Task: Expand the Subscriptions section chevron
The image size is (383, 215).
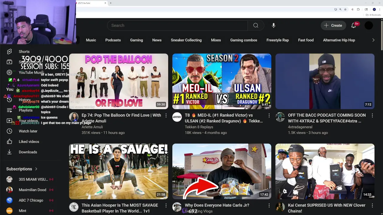Action: [x=36, y=169]
